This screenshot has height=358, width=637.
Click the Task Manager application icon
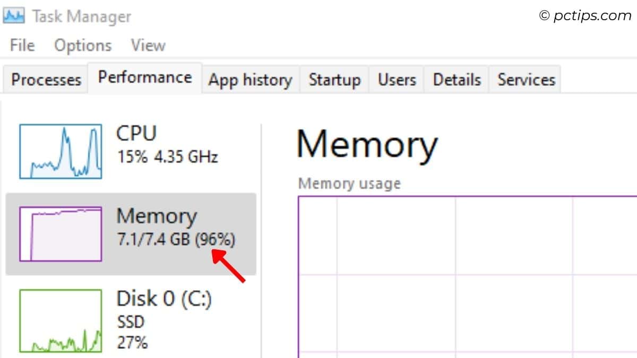[x=14, y=15]
